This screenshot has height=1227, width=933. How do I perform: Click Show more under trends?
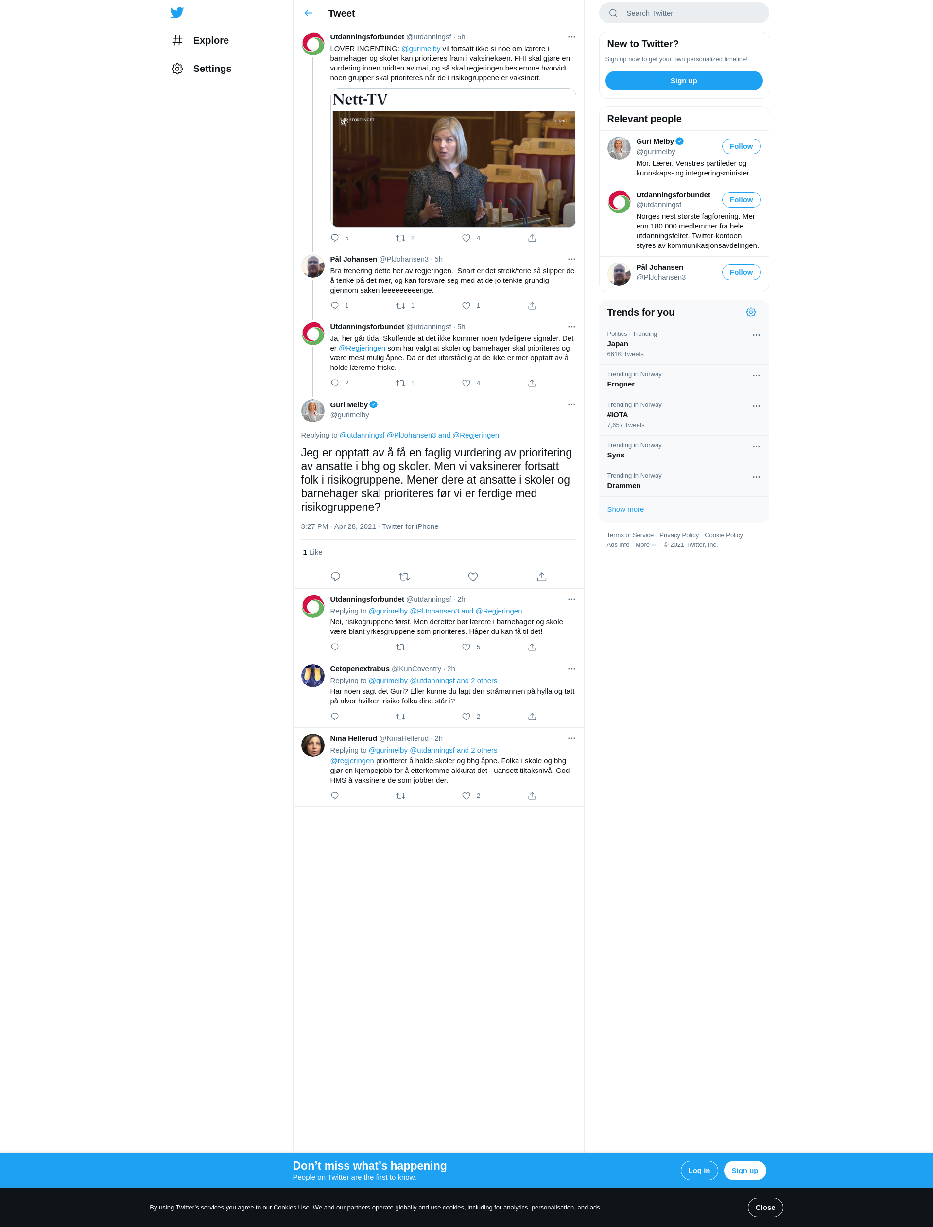click(x=625, y=509)
